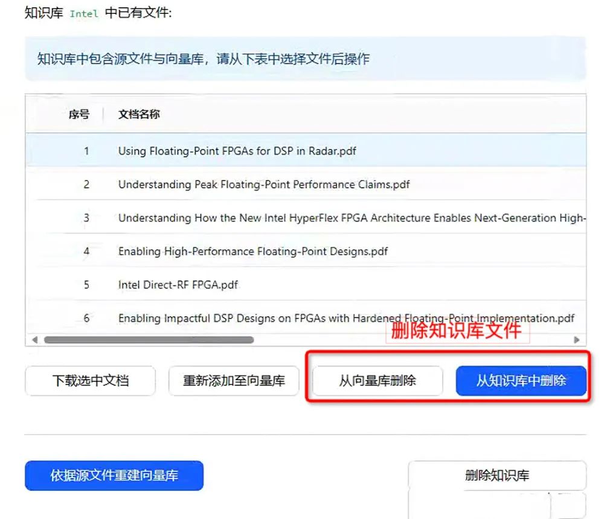Select Enabling Impactful DSP Designs on FPGAs row
This screenshot has width=610, height=519.
pos(306,317)
